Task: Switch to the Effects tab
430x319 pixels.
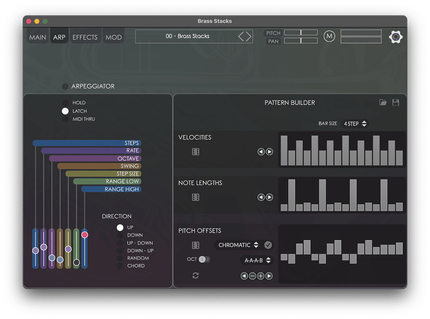Action: [x=85, y=37]
